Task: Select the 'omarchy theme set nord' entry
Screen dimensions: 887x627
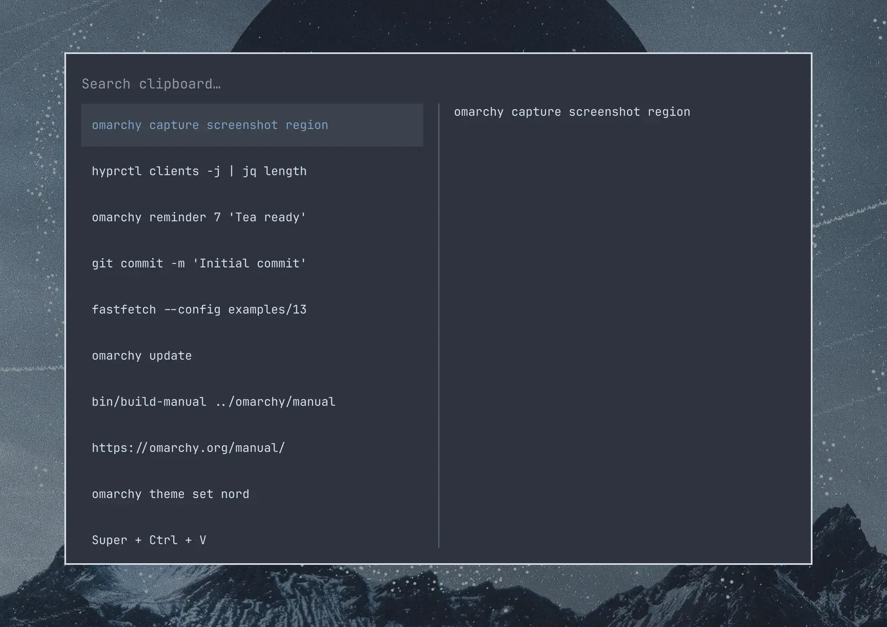Action: pyautogui.click(x=252, y=494)
